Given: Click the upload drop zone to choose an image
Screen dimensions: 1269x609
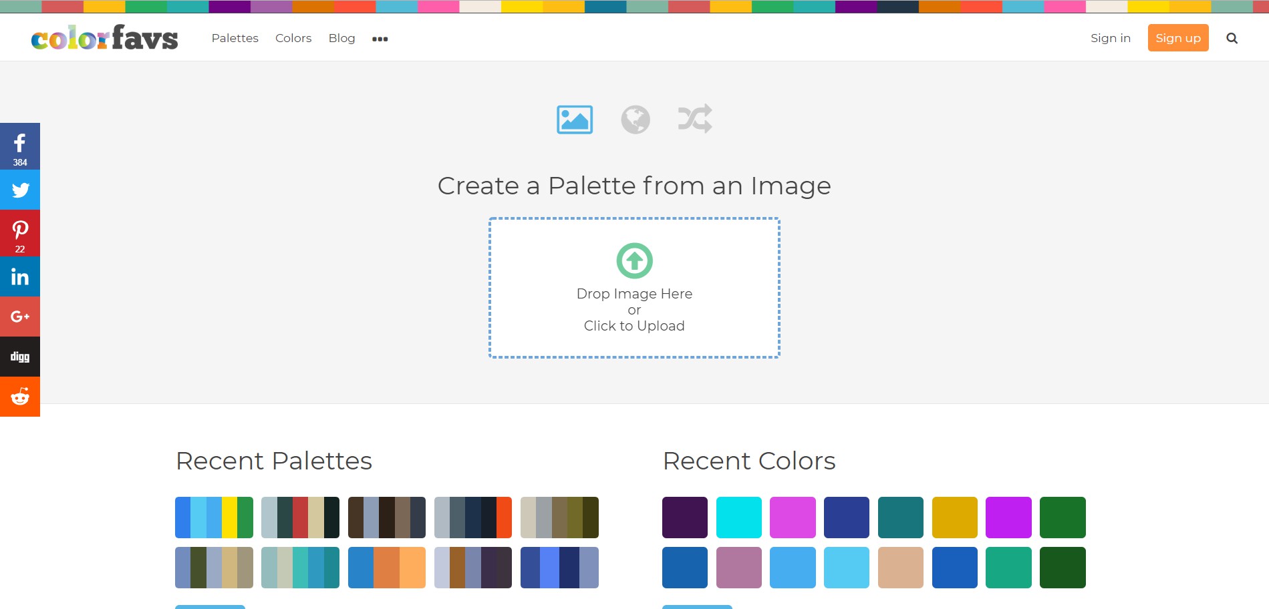Looking at the screenshot, I should tap(634, 288).
